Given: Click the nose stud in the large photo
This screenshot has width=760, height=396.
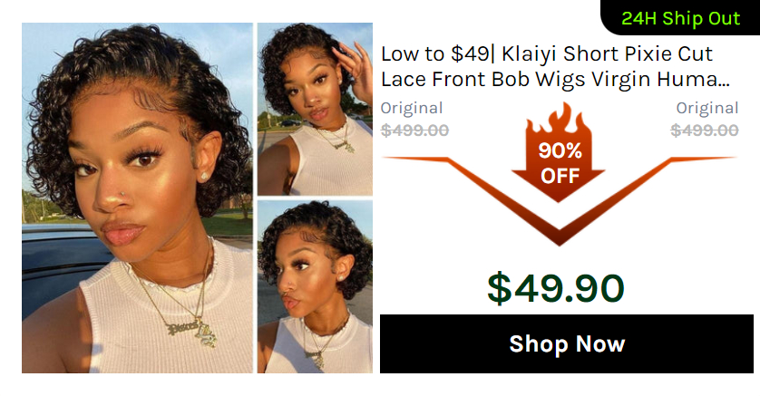Looking at the screenshot, I should (123, 195).
